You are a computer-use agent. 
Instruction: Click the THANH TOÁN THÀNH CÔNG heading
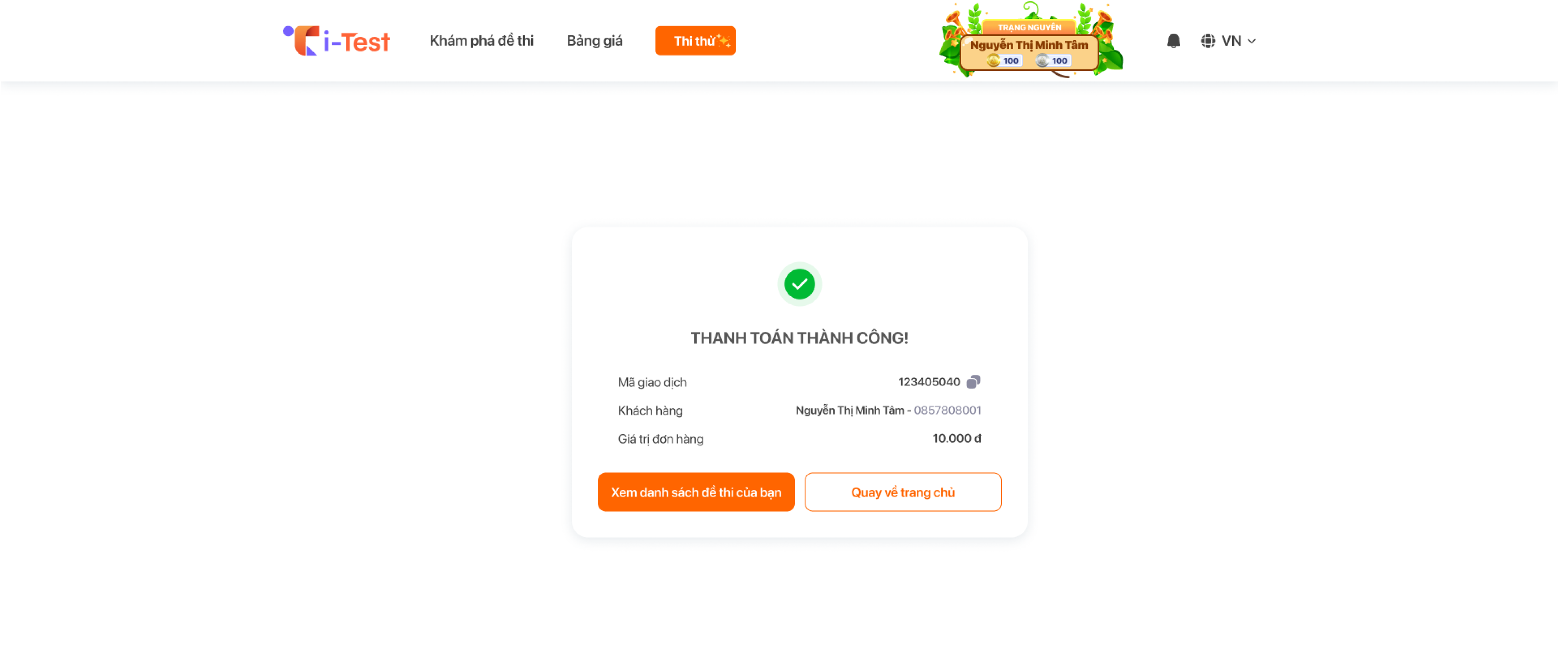pos(800,338)
